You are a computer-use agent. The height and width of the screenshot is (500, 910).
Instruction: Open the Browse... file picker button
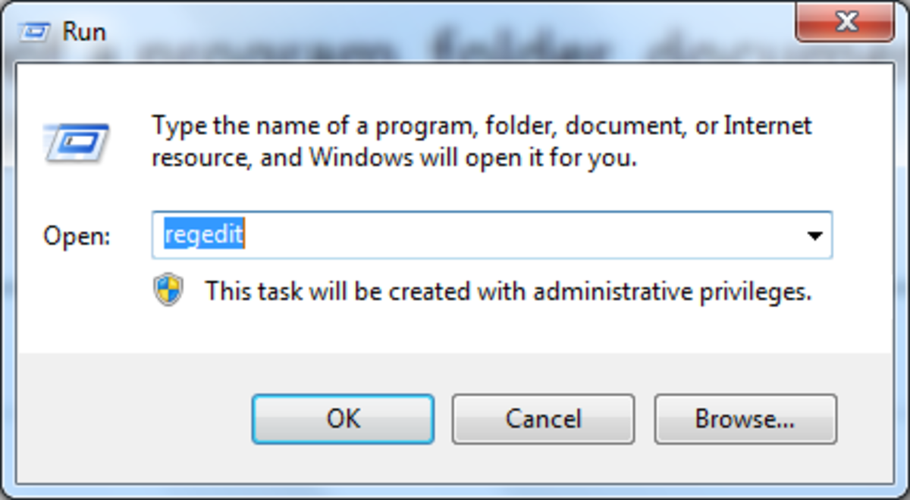click(x=745, y=418)
